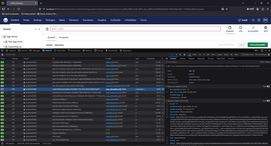The image size is (271, 146).
Task: Open the Hangfire section
Action: [102, 20]
